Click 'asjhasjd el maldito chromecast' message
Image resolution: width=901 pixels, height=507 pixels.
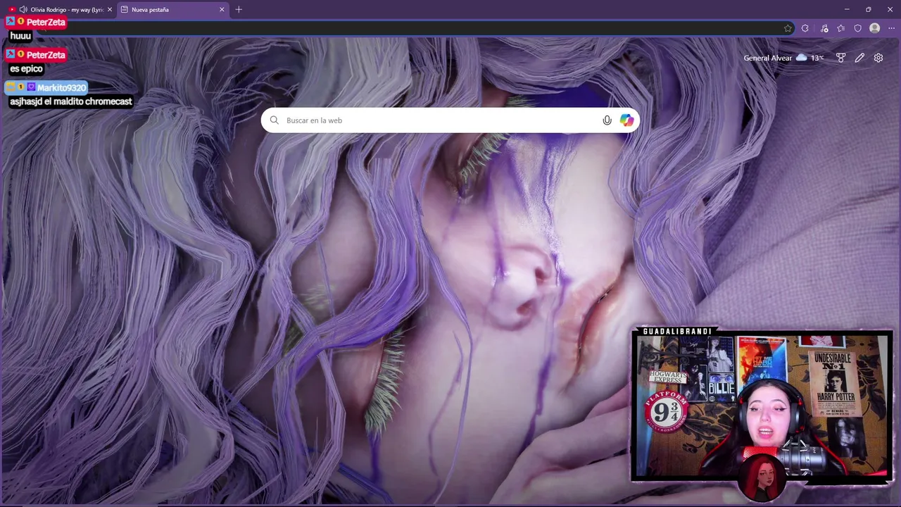point(71,101)
